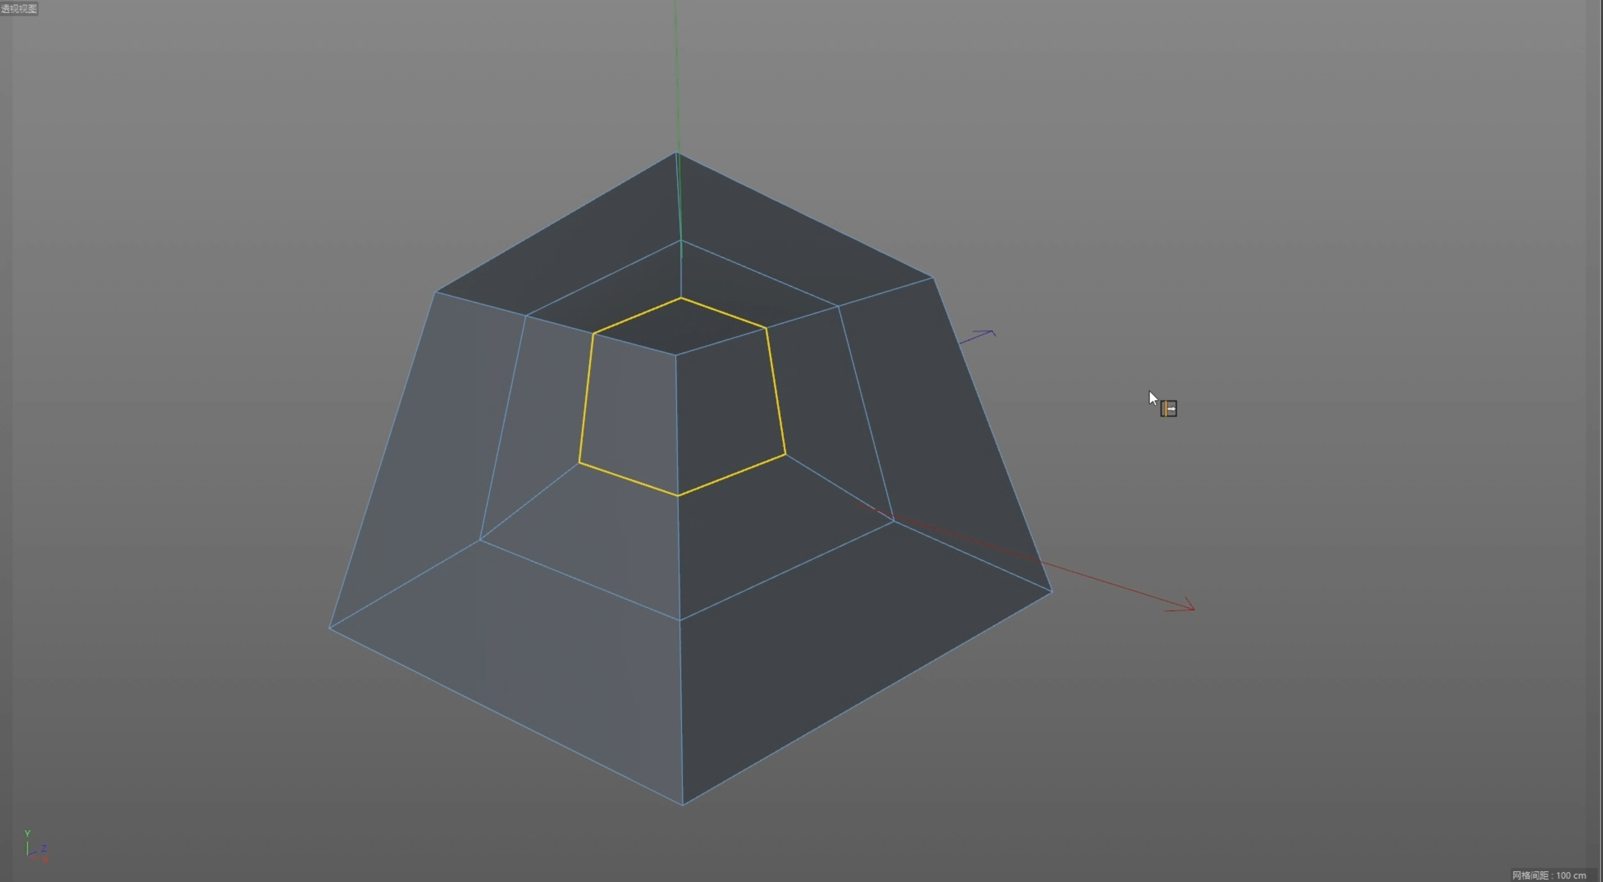
Task: Select the far-left corner vertex of mesh
Action: pos(330,628)
